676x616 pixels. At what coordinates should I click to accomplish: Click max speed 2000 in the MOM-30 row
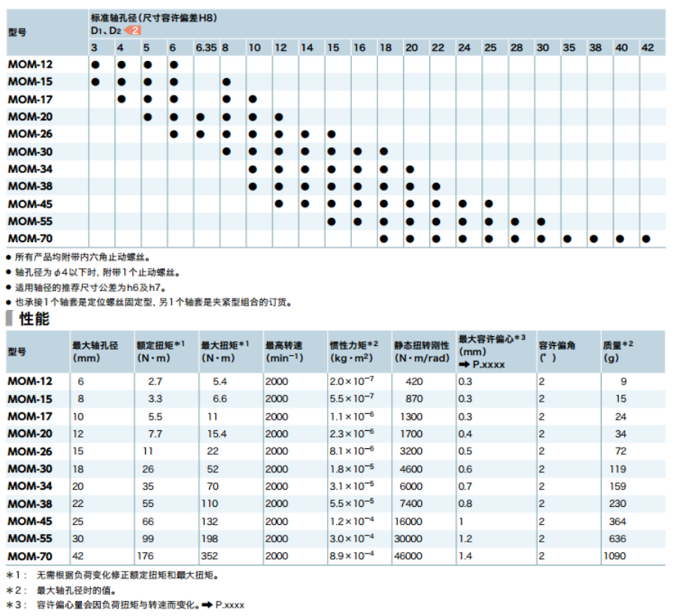click(x=277, y=469)
